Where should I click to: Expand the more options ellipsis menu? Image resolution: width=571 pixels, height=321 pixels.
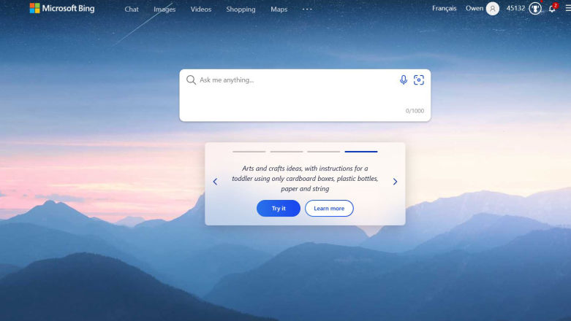(307, 9)
